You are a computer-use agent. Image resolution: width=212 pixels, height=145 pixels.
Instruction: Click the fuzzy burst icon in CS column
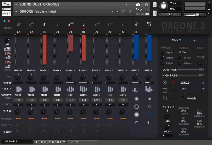coord(137,99)
